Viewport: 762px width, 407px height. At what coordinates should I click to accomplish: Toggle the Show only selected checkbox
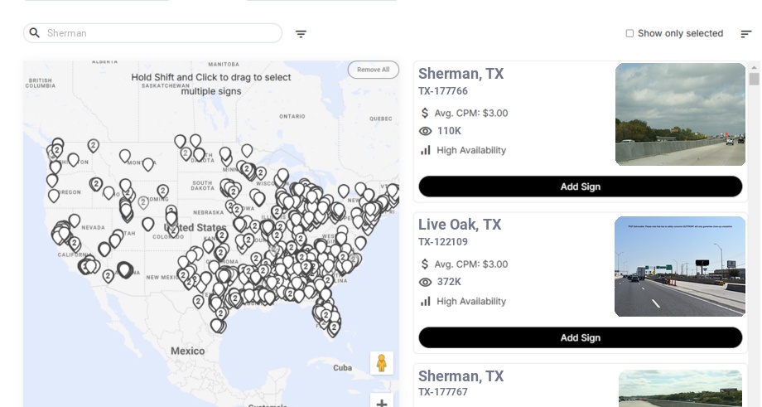pos(629,34)
